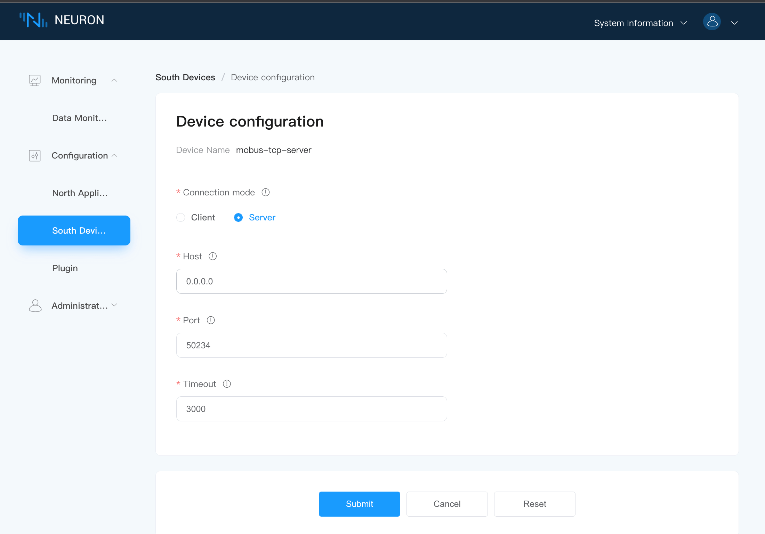Click the Neuron logo icon
This screenshot has width=765, height=534.
(33, 20)
